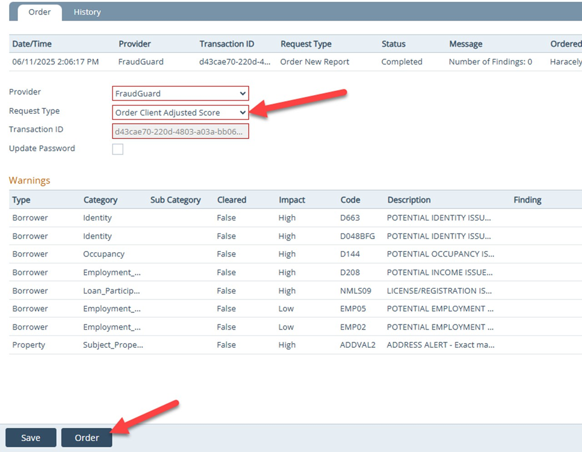Click the Status column header

click(x=394, y=44)
